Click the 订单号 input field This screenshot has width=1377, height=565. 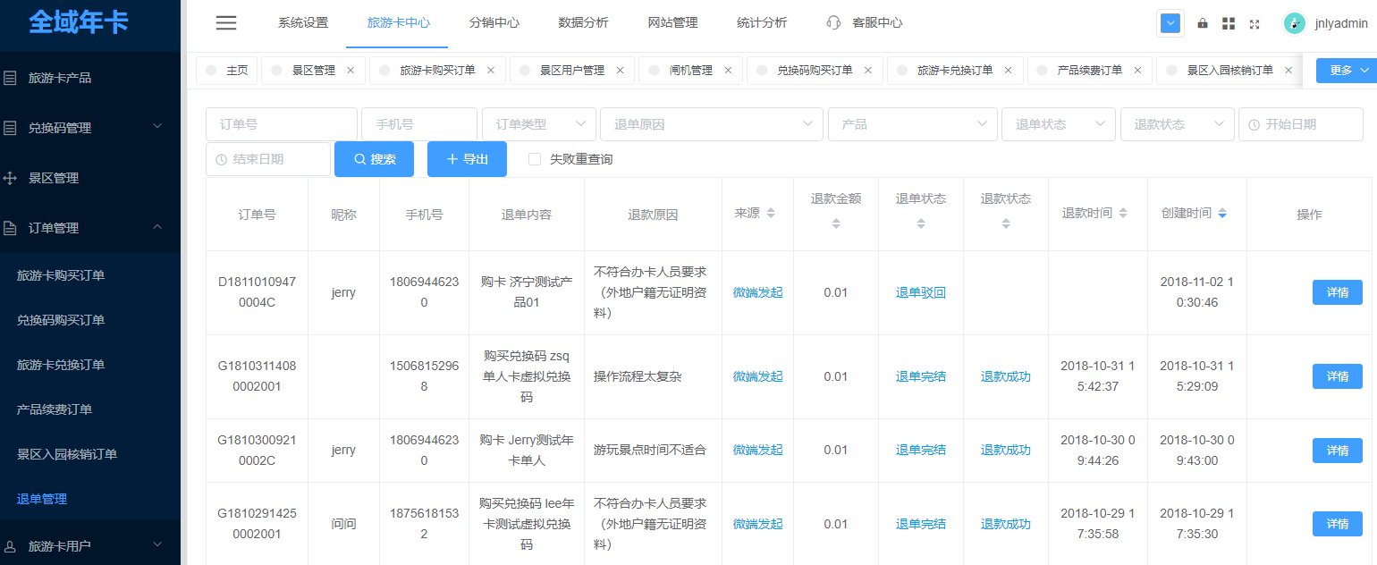pyautogui.click(x=282, y=124)
